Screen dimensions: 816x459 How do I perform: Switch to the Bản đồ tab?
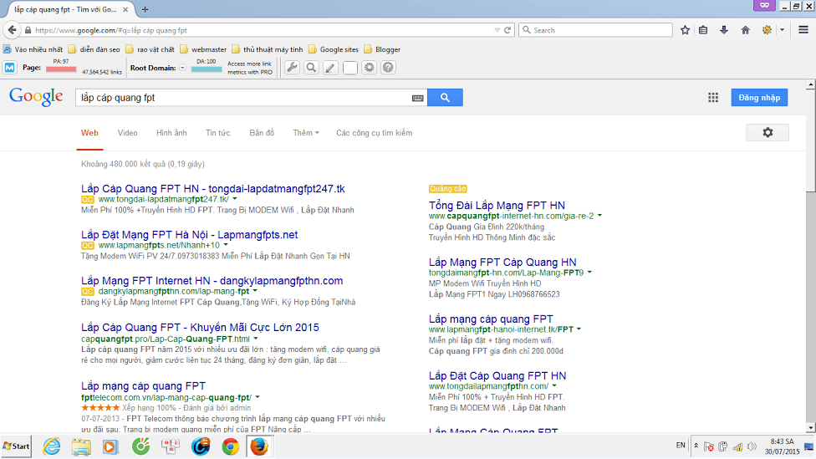(x=262, y=133)
